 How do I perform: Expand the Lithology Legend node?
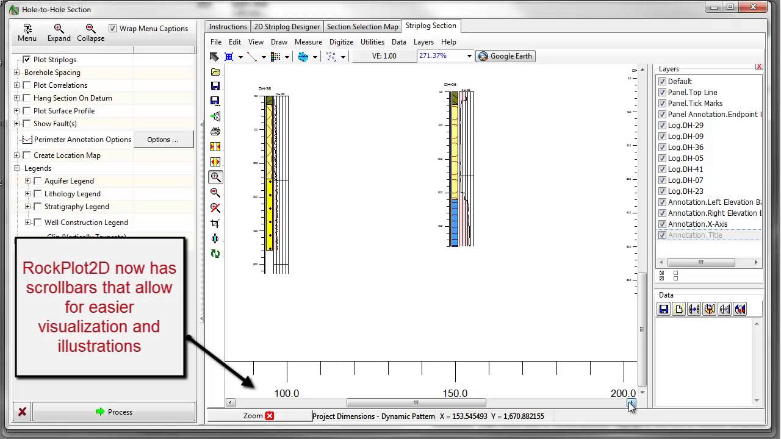point(27,194)
